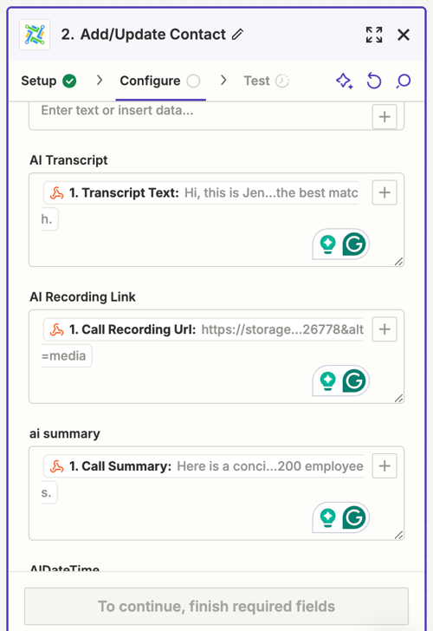433x631 pixels.
Task: Click the Call Recording Url data pill
Action: click(x=204, y=329)
